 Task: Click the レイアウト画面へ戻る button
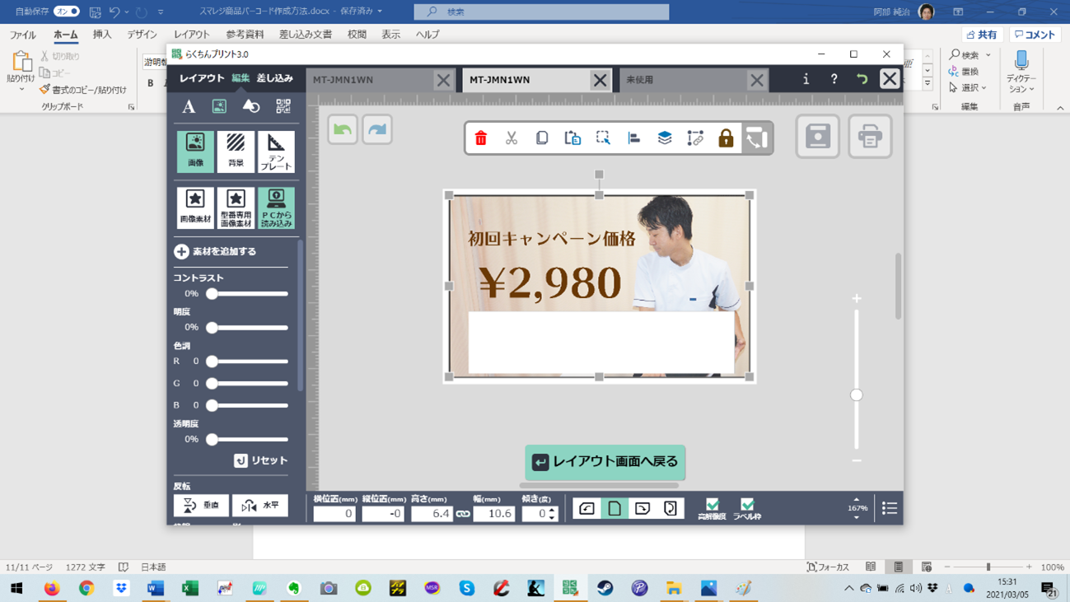[605, 462]
